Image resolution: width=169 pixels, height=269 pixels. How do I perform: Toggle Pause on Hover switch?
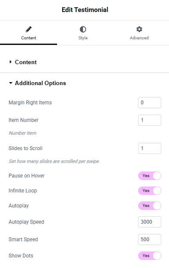click(x=150, y=176)
